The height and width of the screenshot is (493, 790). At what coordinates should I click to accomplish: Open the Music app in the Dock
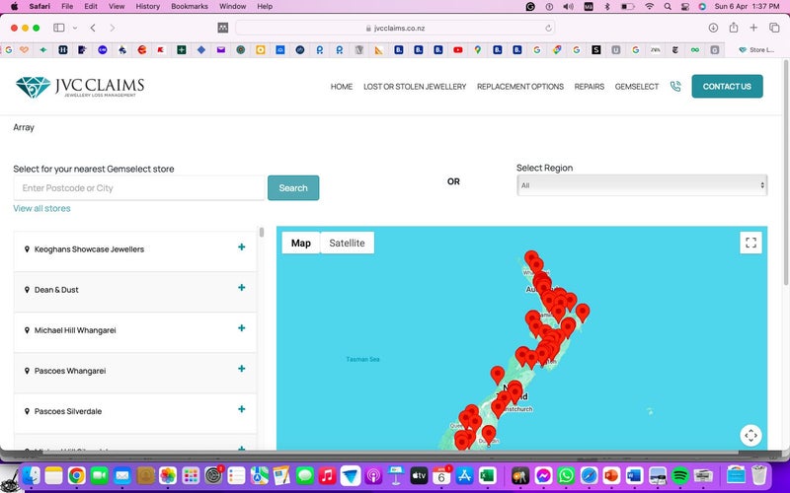click(x=327, y=475)
